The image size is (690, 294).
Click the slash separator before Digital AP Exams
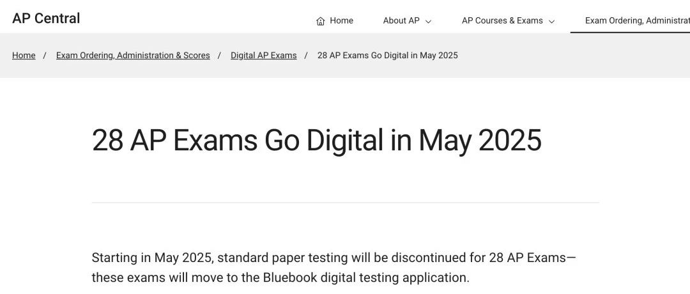coord(219,56)
